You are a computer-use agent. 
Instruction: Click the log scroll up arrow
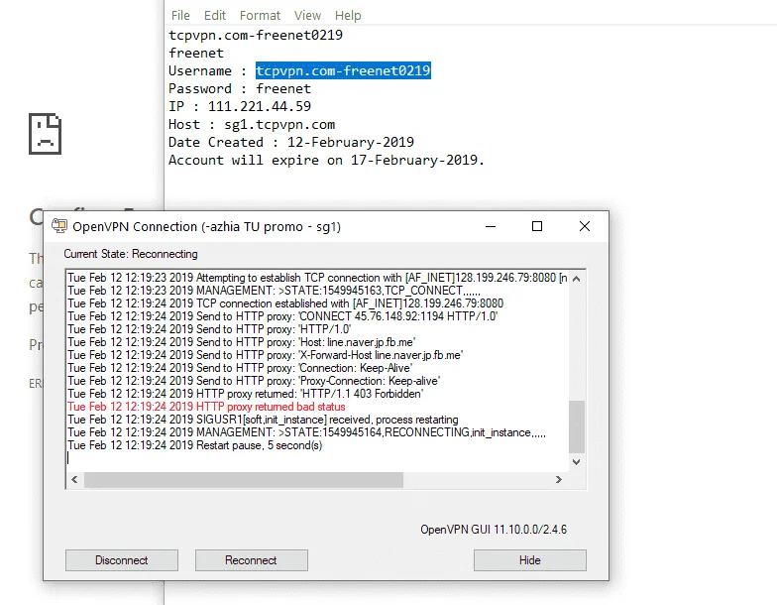577,279
